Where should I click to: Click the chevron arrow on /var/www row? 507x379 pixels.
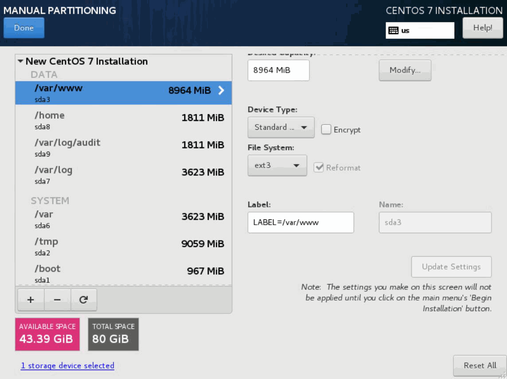coord(221,90)
